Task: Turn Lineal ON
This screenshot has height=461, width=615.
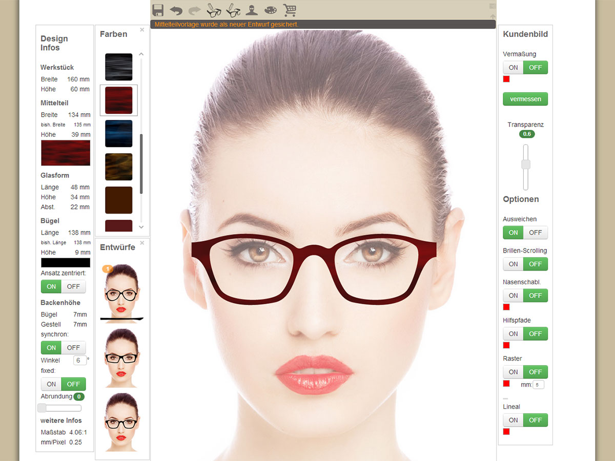Action: [x=513, y=420]
